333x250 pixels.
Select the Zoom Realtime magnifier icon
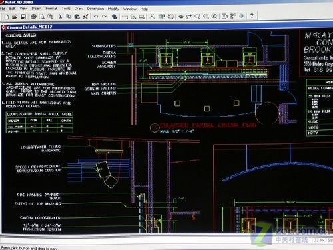point(197,16)
